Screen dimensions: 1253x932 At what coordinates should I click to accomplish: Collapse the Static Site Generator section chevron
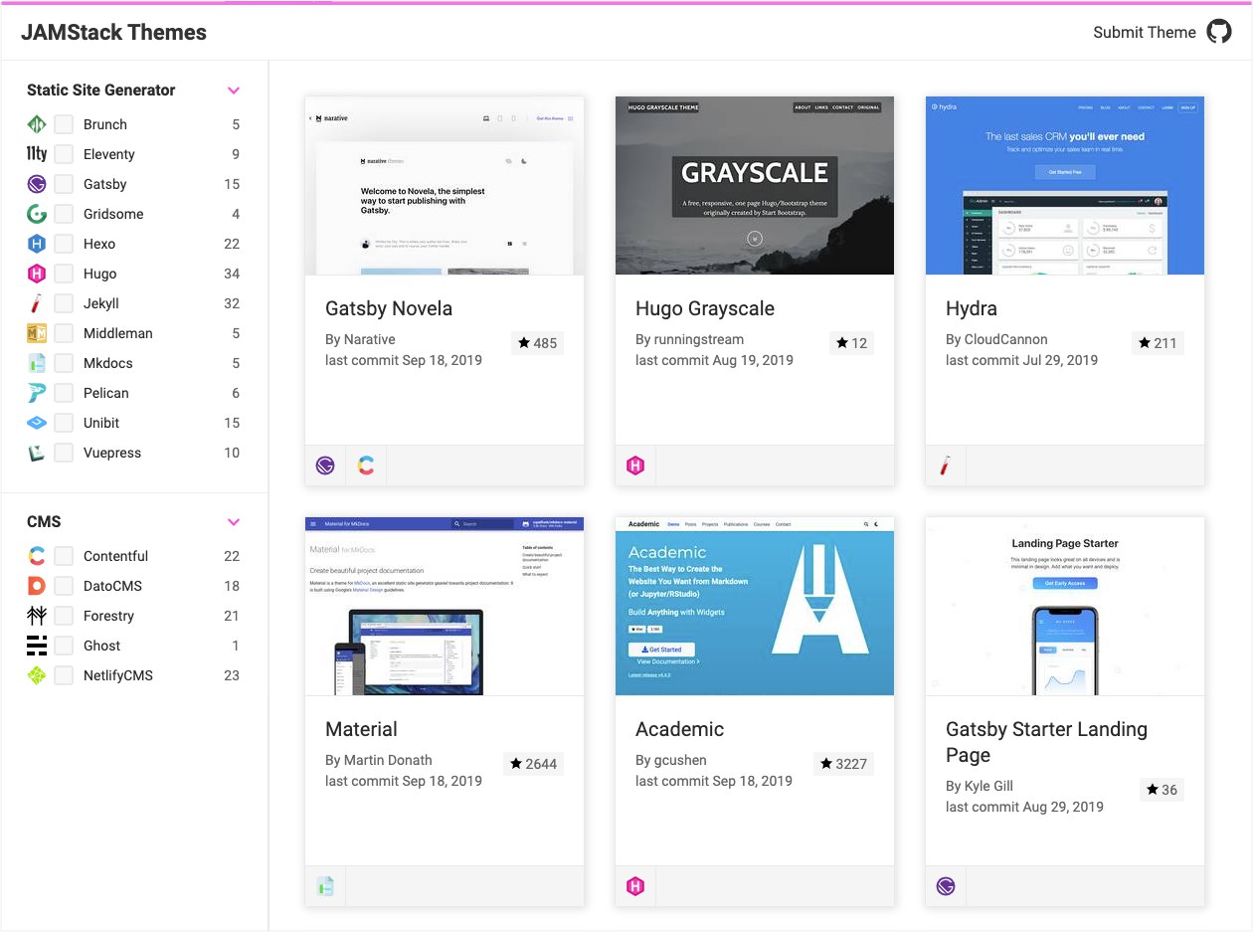234,91
